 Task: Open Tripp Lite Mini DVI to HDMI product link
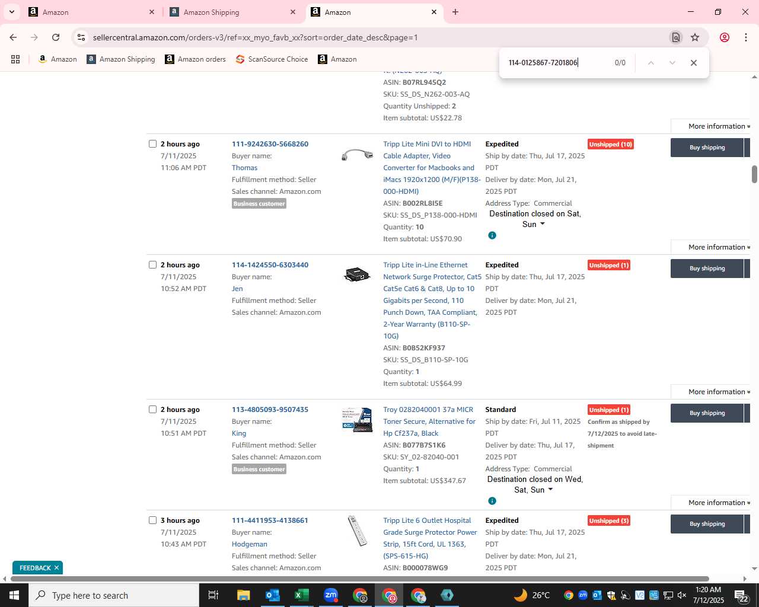(x=432, y=168)
